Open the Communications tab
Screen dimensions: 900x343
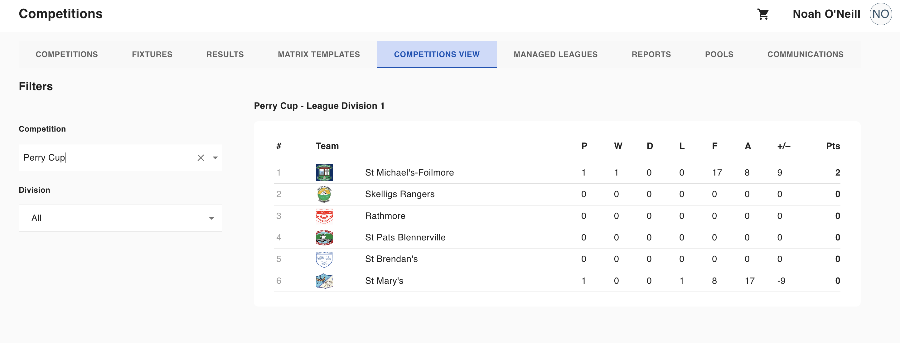tap(805, 55)
